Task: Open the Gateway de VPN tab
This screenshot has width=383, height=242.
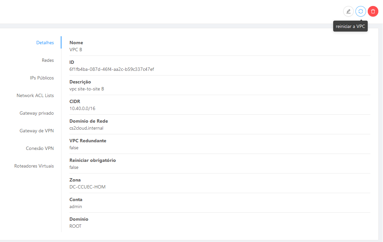Action: click(37, 131)
